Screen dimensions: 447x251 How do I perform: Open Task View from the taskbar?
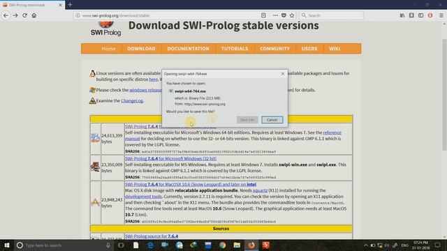[x=121, y=245]
